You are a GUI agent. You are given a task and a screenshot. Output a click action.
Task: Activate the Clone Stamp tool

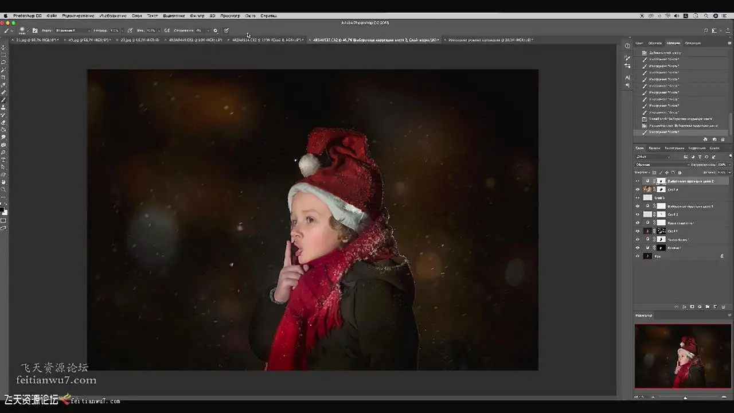tap(3, 107)
